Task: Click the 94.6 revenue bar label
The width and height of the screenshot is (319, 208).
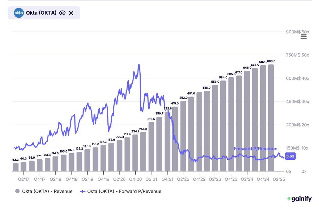Action: 55,153
